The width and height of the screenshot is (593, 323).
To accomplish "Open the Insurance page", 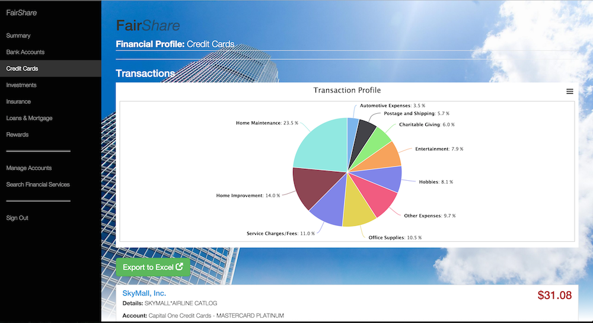I will (18, 102).
